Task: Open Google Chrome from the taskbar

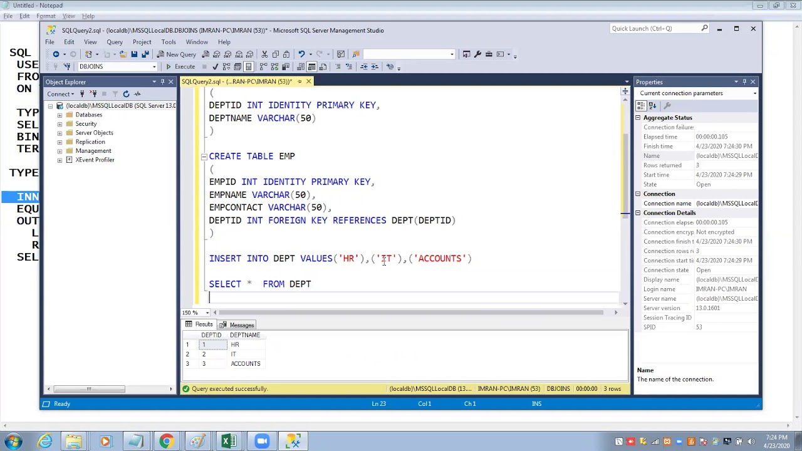Action: (x=166, y=442)
